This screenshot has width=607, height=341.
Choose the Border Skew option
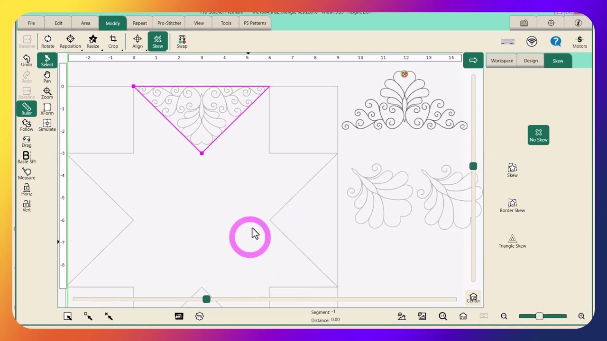coord(512,206)
